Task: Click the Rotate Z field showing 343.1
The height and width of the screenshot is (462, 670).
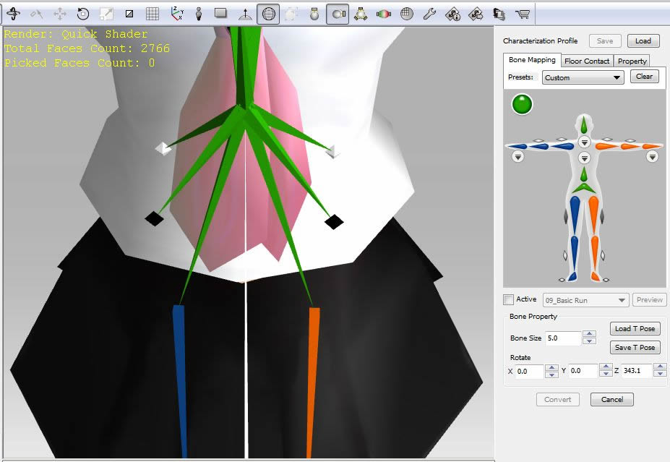Action: coord(636,371)
